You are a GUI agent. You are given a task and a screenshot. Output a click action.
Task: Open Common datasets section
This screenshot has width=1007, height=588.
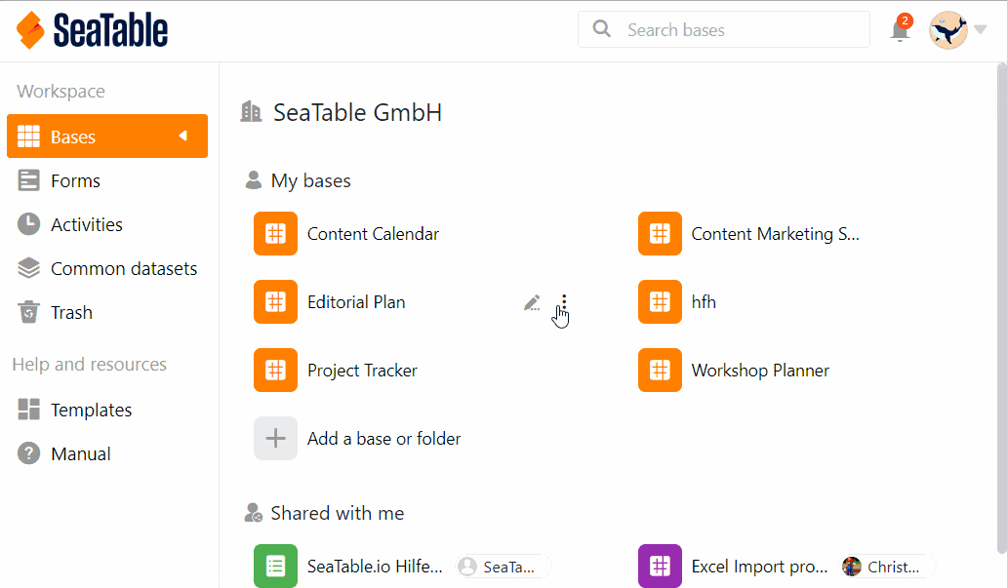click(x=123, y=268)
